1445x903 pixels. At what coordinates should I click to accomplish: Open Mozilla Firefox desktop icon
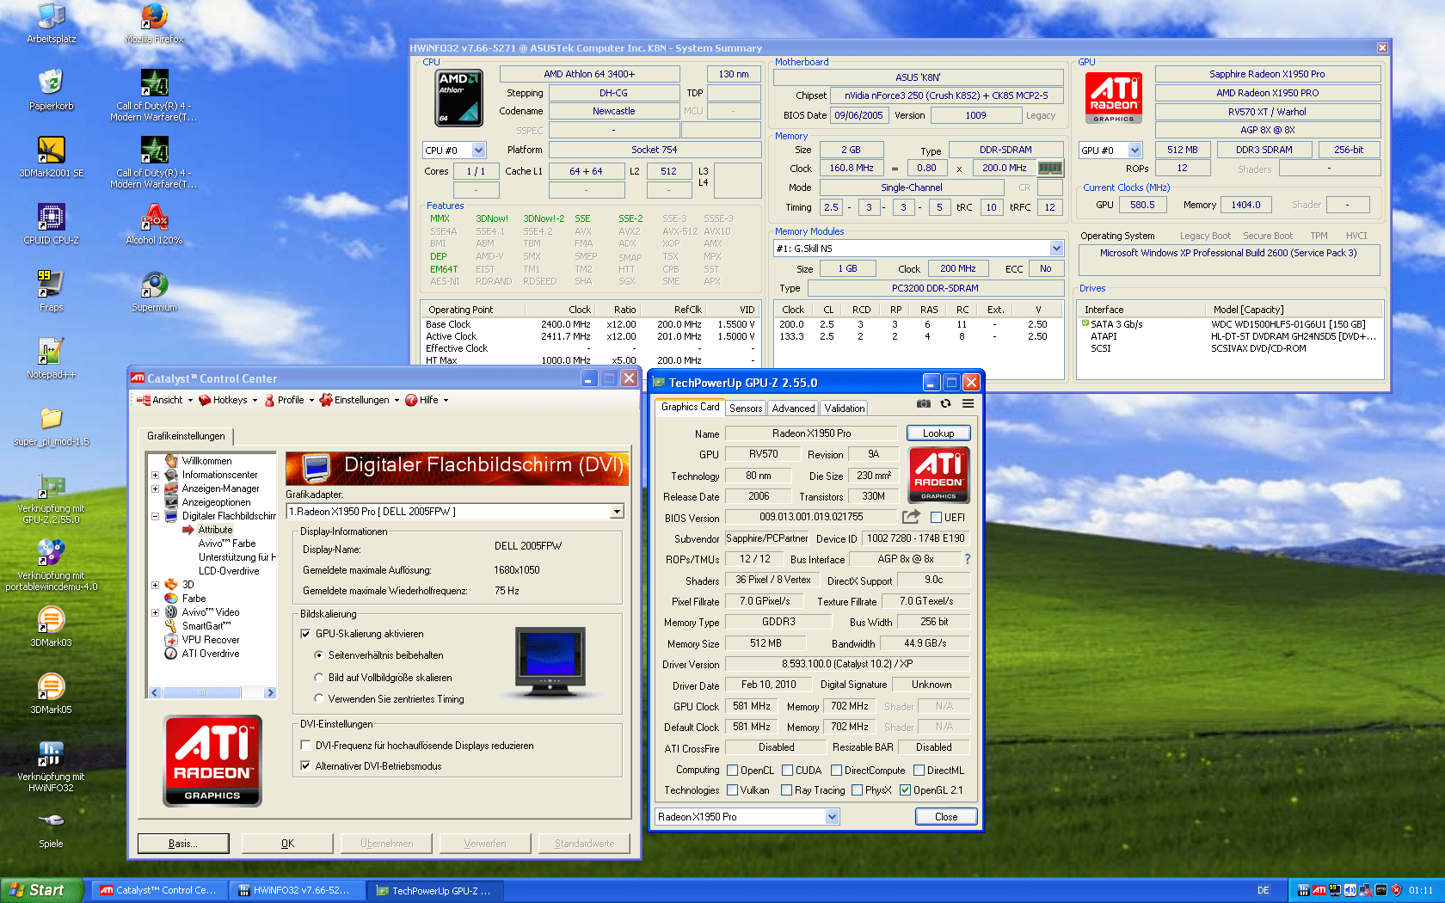click(154, 22)
